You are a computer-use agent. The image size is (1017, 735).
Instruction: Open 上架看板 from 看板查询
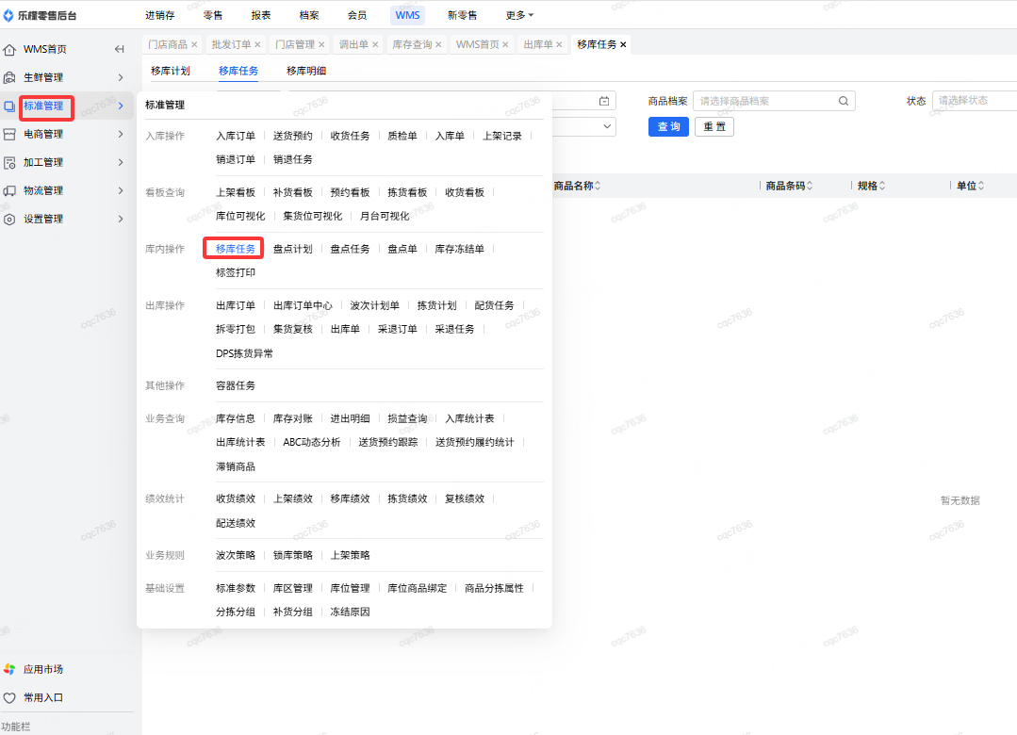tap(236, 192)
